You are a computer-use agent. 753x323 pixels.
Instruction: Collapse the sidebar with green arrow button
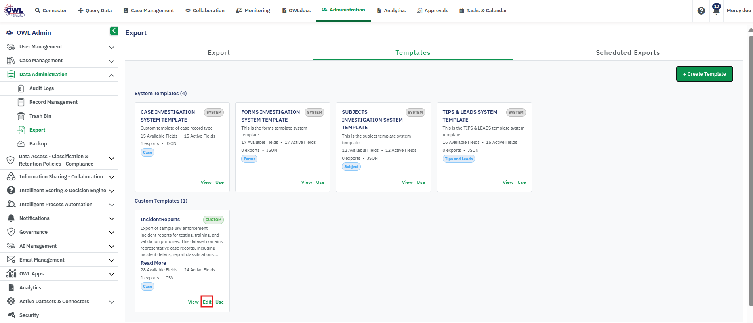pos(114,31)
